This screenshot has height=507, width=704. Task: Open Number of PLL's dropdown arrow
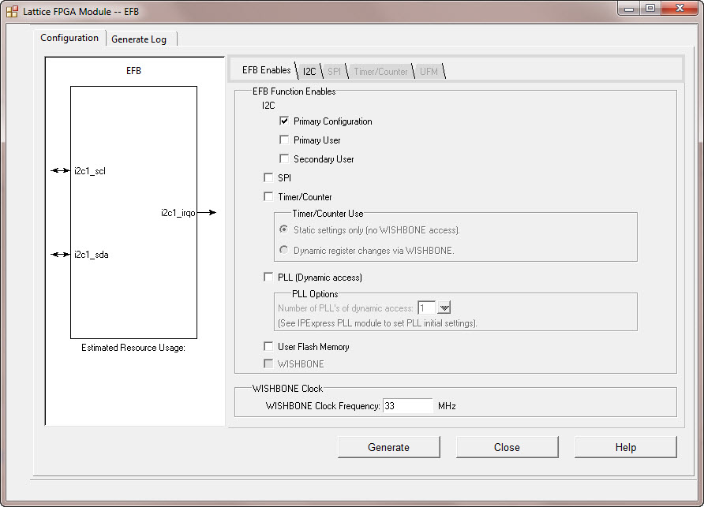pos(444,308)
